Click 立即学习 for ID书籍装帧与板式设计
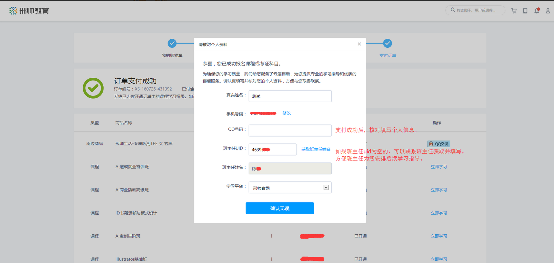 click(x=439, y=213)
